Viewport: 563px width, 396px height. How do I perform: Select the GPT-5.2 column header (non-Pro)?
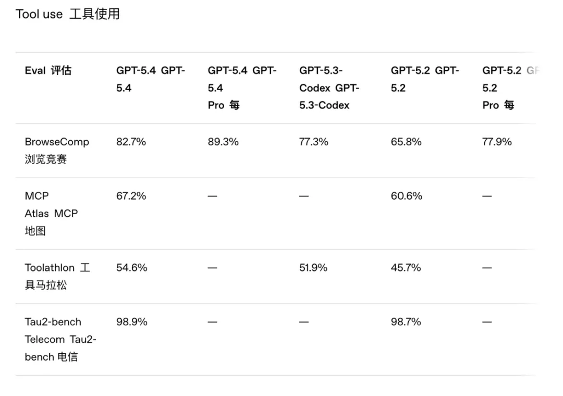point(424,79)
